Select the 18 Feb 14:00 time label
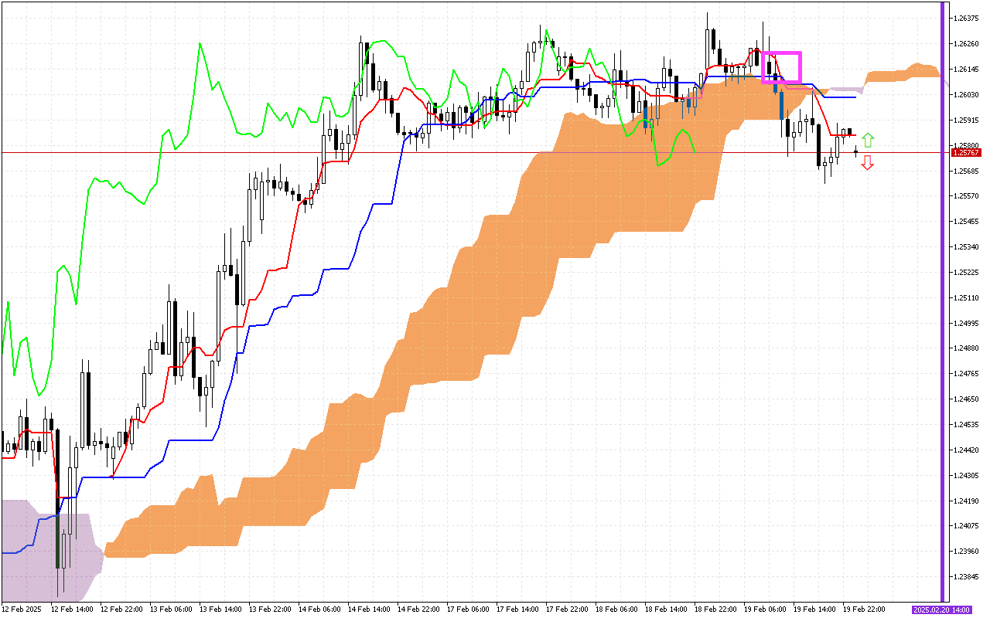The image size is (990, 618). click(666, 610)
